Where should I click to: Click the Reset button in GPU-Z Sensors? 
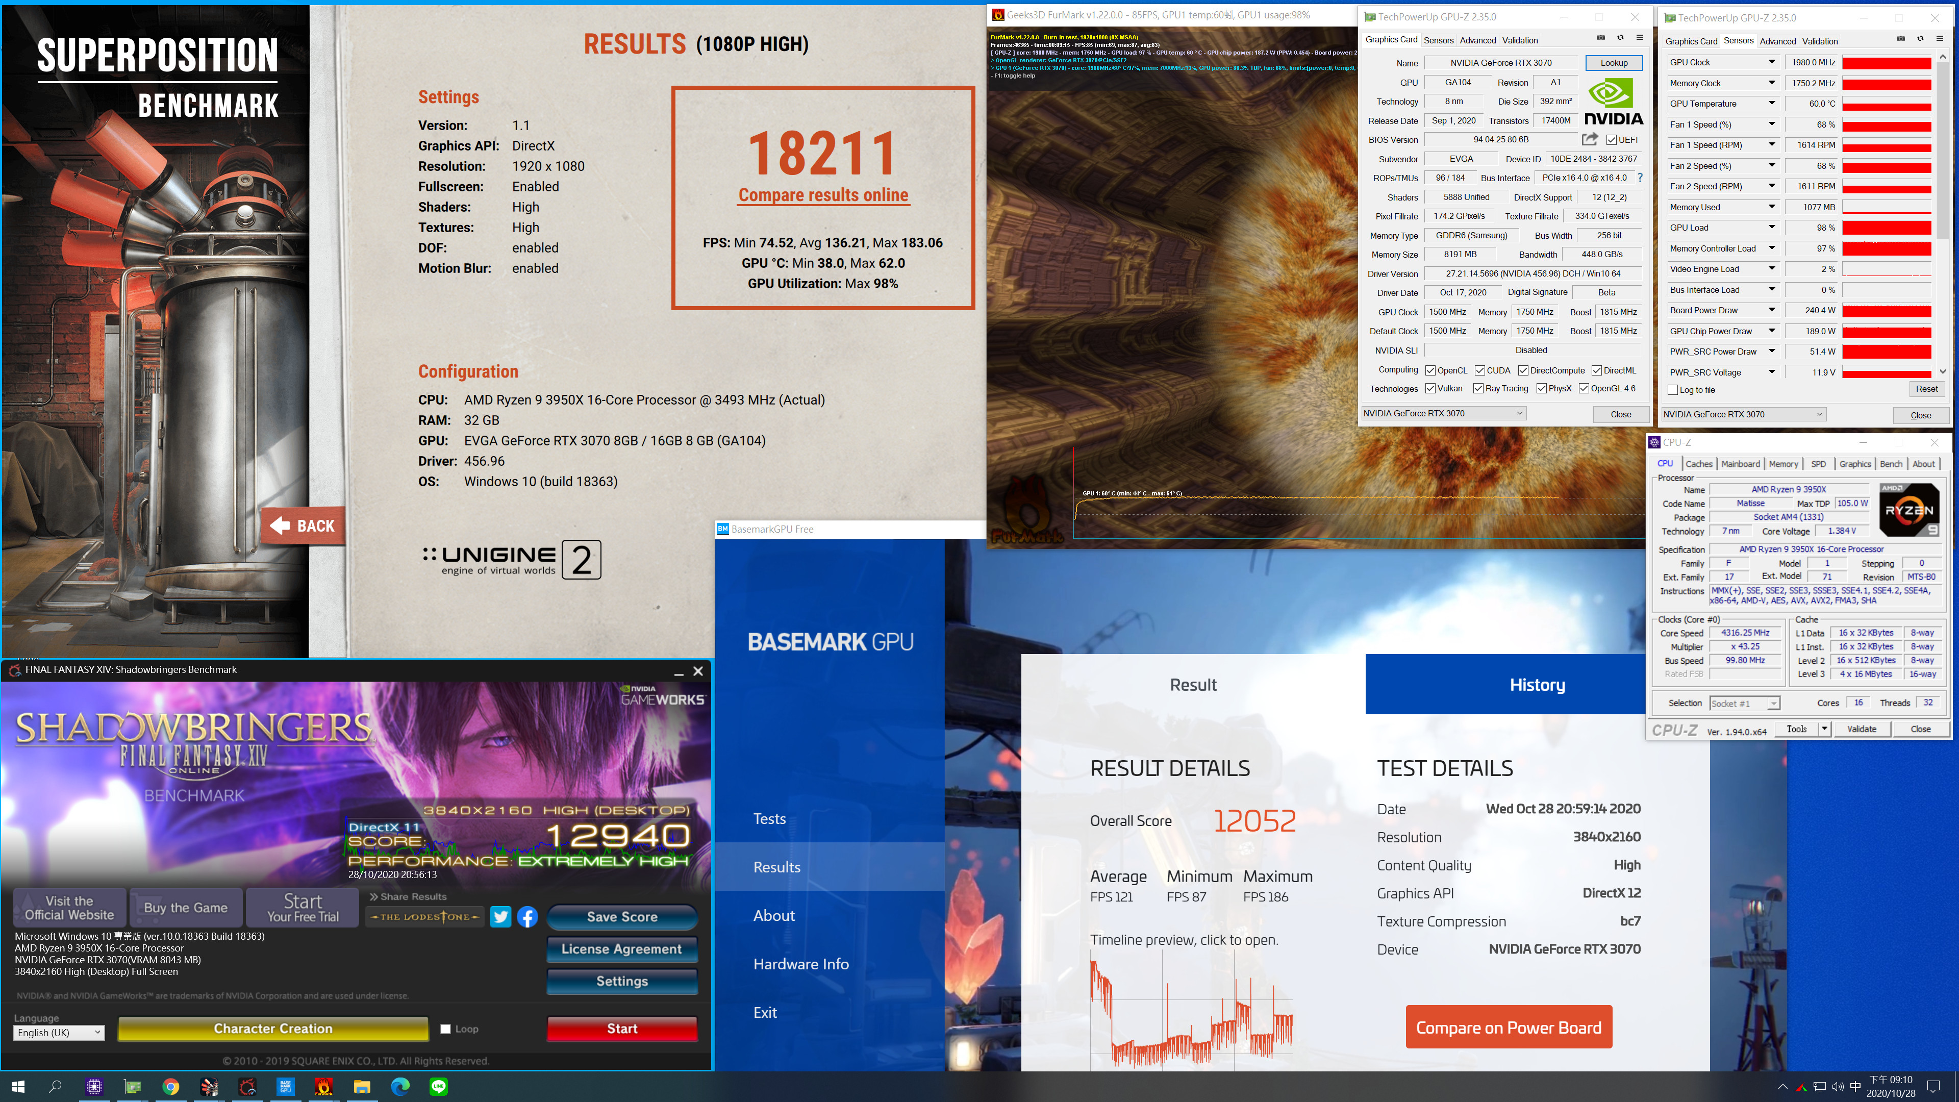coord(1926,389)
